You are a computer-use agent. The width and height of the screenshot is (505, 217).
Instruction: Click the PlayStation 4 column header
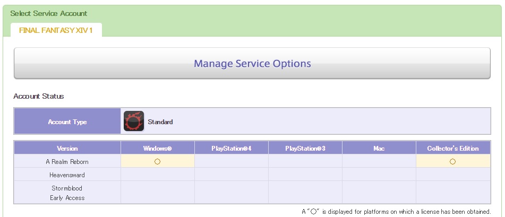tap(231, 148)
